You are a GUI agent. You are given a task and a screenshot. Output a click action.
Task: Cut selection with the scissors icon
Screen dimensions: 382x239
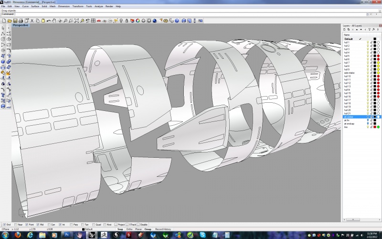(x=32, y=21)
